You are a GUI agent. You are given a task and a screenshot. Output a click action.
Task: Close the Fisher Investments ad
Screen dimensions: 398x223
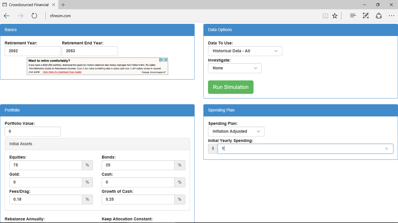pyautogui.click(x=166, y=60)
